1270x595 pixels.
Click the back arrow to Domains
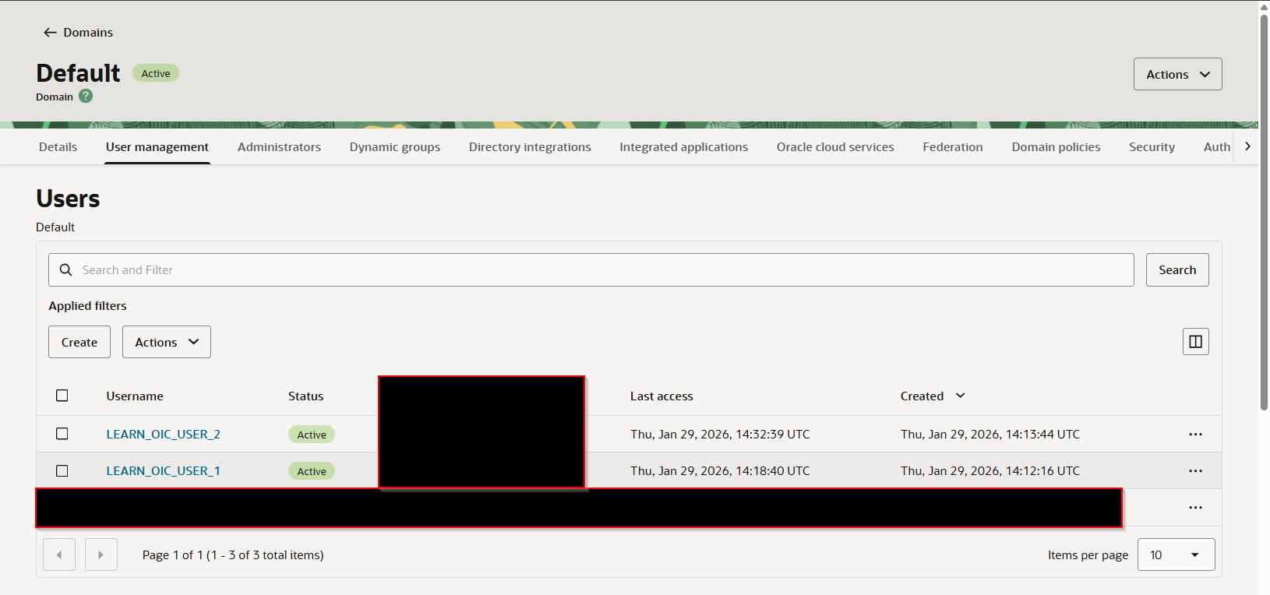pyautogui.click(x=51, y=33)
